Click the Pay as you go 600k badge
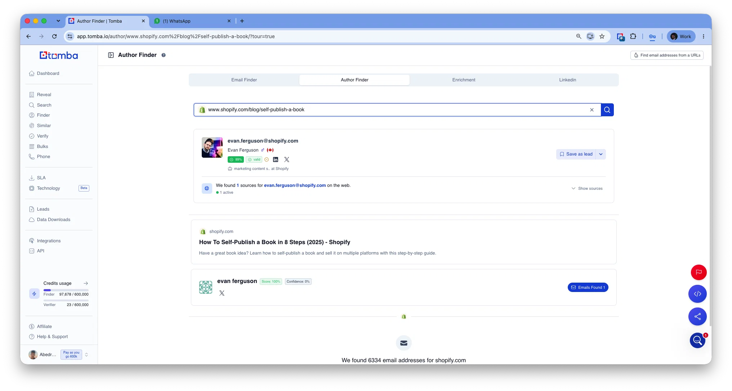 click(71, 355)
